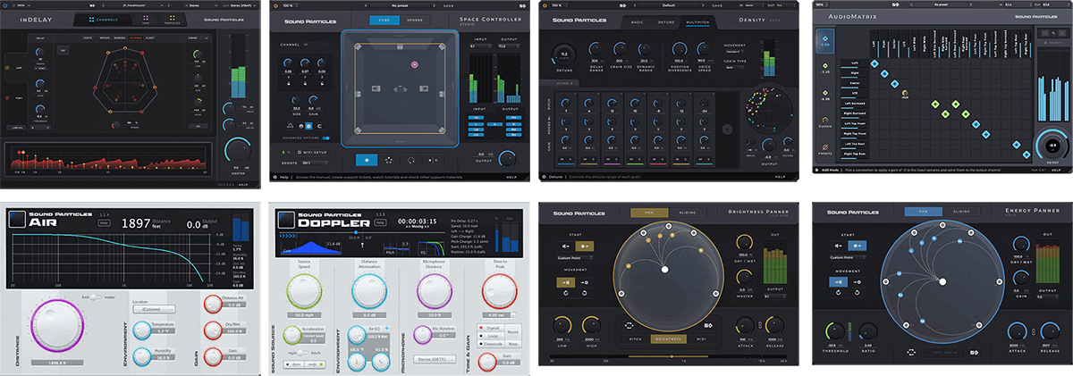Switch Space Controller to Cube mode
The height and width of the screenshot is (376, 1073).
[x=384, y=20]
